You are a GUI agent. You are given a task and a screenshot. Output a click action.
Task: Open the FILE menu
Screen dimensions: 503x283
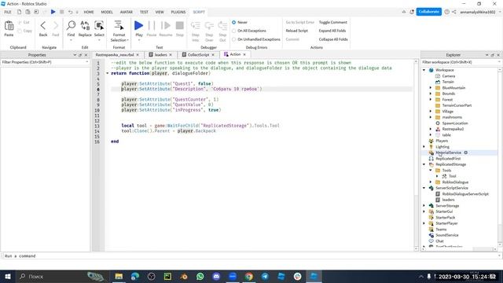tap(8, 12)
